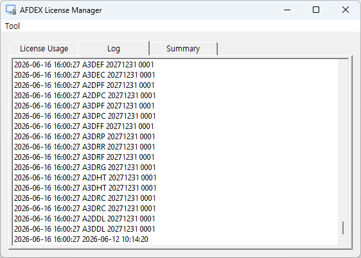Select the A2DHT log entry

[x=85, y=178]
